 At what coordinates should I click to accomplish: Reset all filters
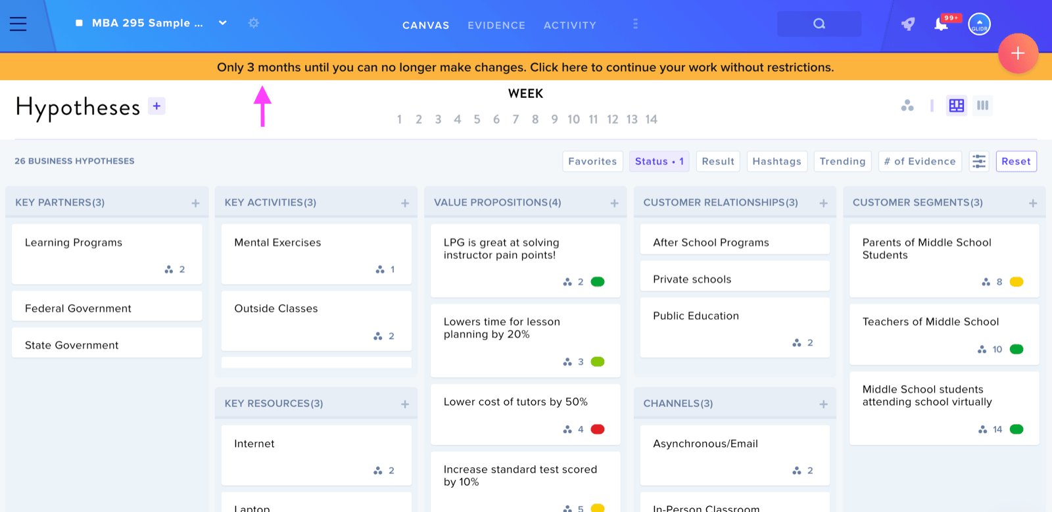coord(1016,161)
